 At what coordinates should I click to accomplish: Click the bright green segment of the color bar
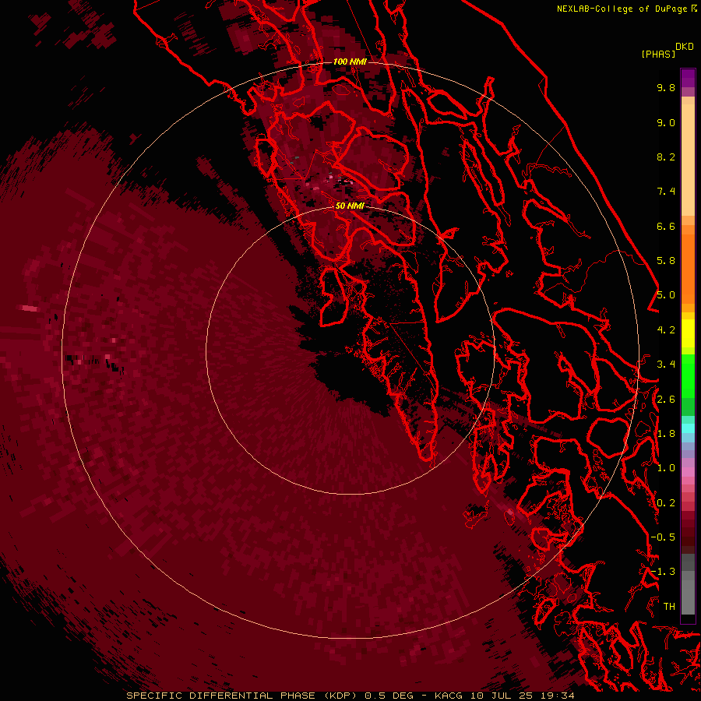[x=688, y=375]
